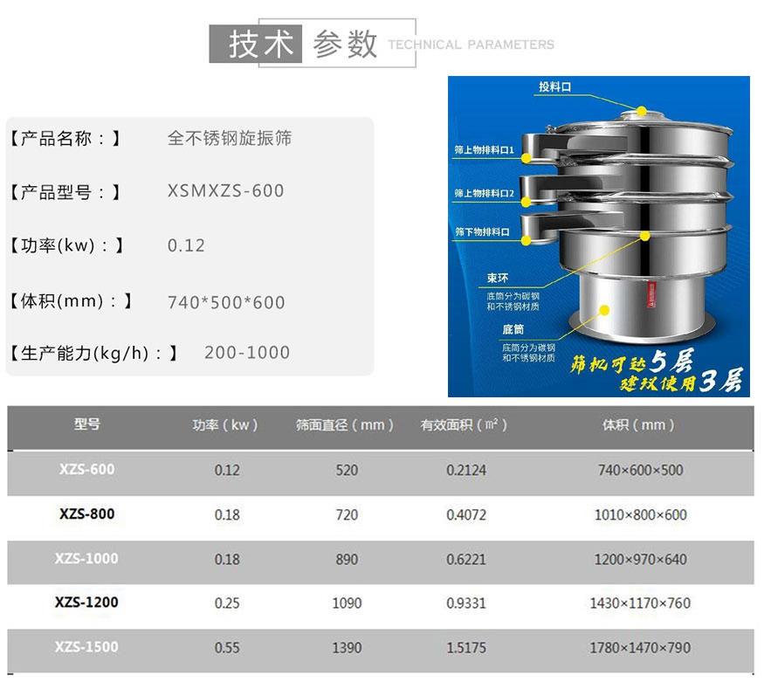Click the XSMXZS-600 product model value
The image size is (778, 689).
[x=225, y=191]
